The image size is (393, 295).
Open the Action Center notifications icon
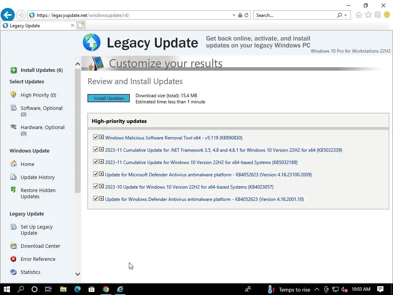380,289
